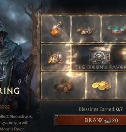
Task: Tap the description line mentioning Moonslivers
Action: tap(16, 117)
